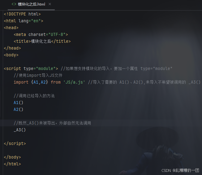Click the A2() function call line

point(19,109)
